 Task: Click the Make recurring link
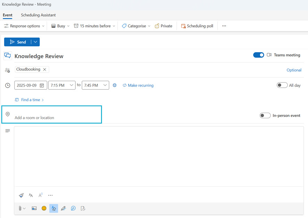[x=138, y=85]
